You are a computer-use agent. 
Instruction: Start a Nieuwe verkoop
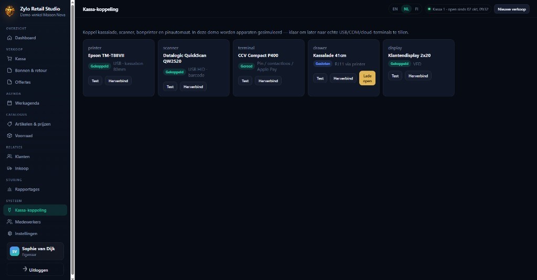(512, 9)
